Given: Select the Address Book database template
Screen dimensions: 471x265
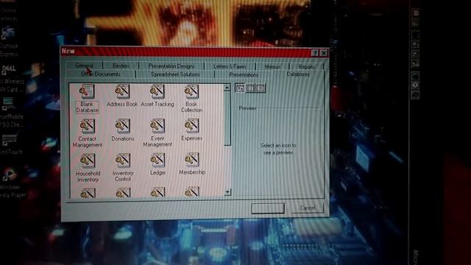Looking at the screenshot, I should coord(122,96).
